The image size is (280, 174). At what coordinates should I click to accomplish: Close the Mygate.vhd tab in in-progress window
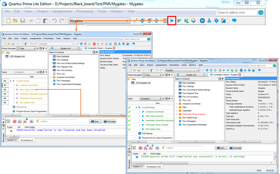point(79,48)
